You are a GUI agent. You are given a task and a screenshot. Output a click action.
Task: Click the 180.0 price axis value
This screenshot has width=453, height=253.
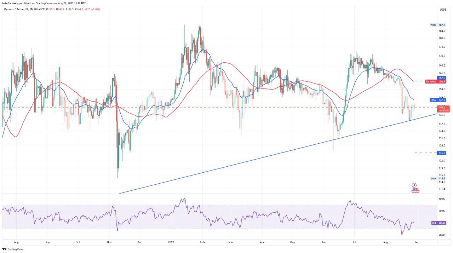click(442, 38)
